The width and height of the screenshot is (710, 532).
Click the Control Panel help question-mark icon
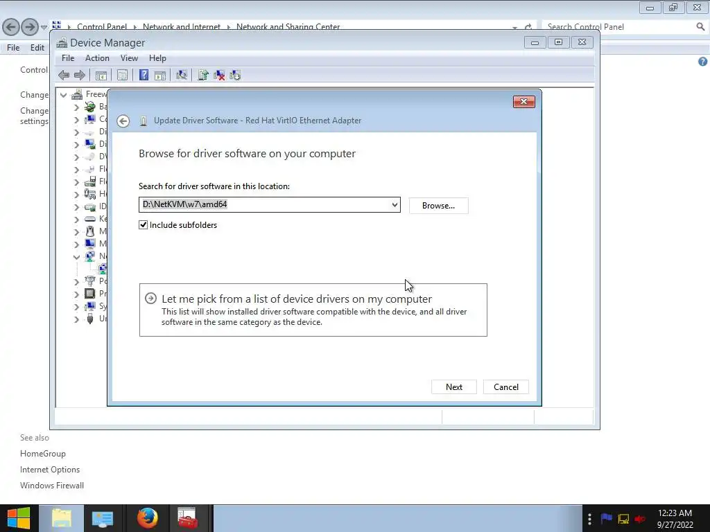pyautogui.click(x=703, y=62)
